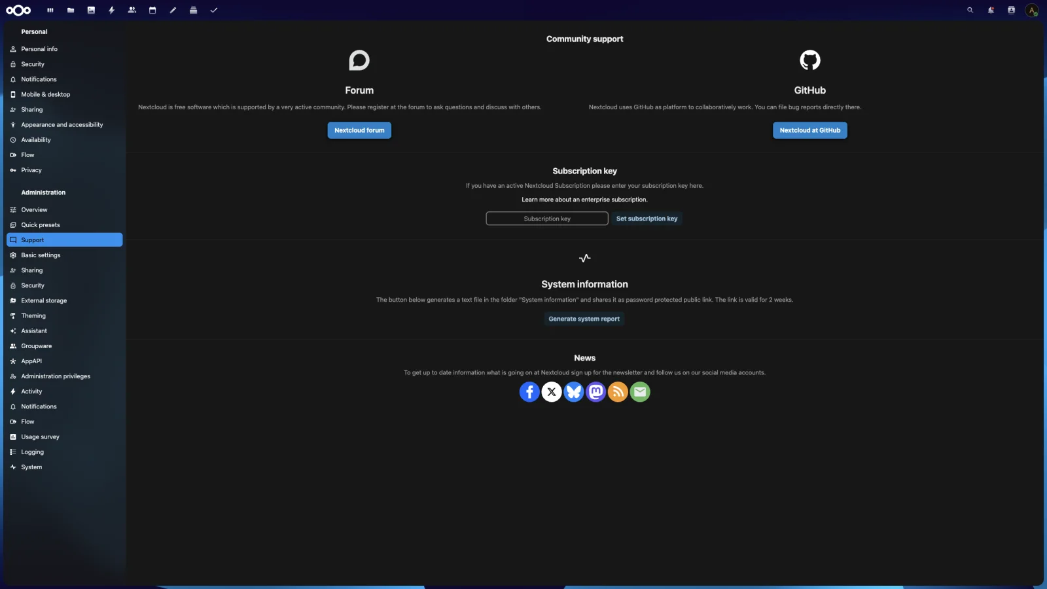Open the Tasks checkmark icon

pyautogui.click(x=214, y=10)
